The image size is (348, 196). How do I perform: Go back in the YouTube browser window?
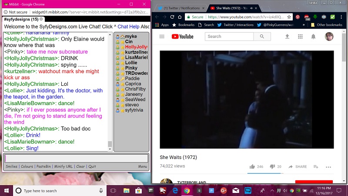tap(157, 17)
